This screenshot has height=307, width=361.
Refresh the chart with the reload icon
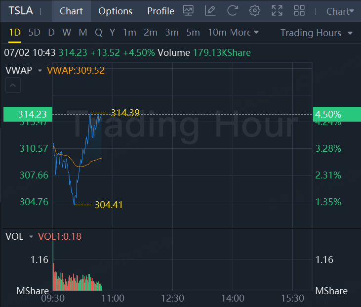pyautogui.click(x=232, y=11)
